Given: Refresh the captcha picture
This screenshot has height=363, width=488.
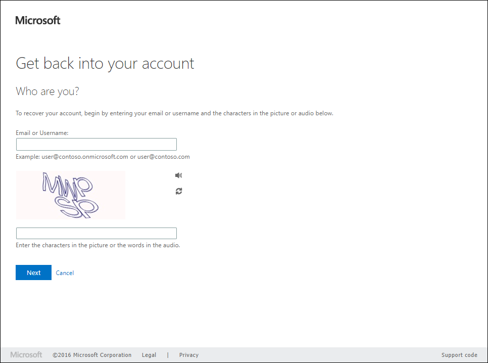Looking at the screenshot, I should coord(179,191).
